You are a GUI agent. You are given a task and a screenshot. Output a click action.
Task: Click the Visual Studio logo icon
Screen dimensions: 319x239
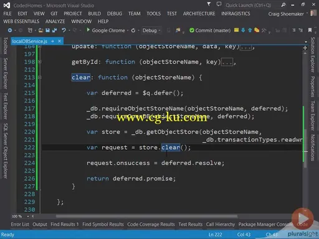[x=7, y=5]
